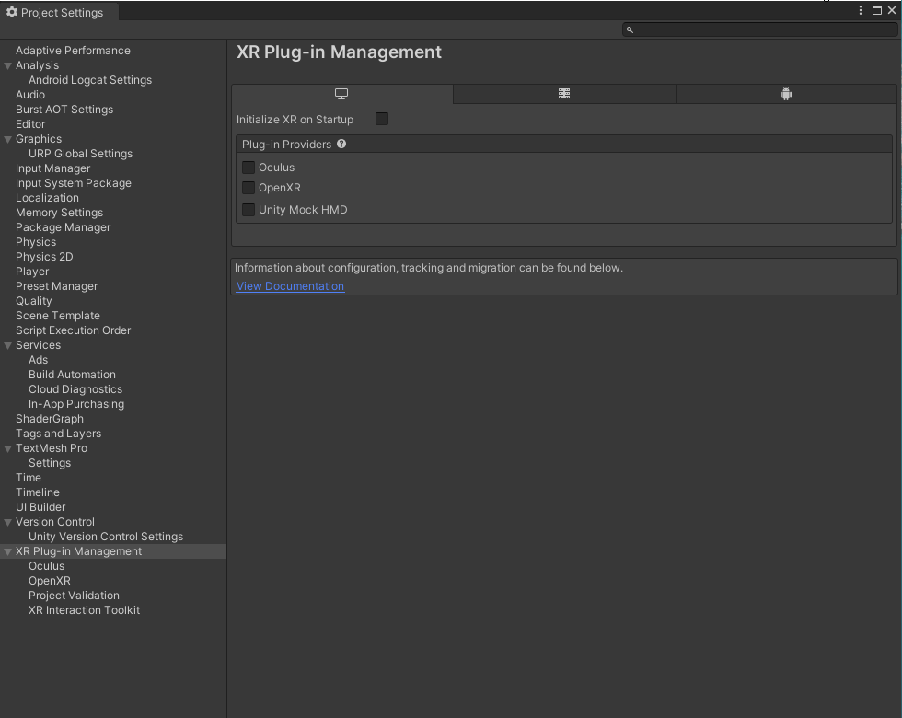Click the search magnifier icon
Screen dimensions: 902x718
[630, 30]
